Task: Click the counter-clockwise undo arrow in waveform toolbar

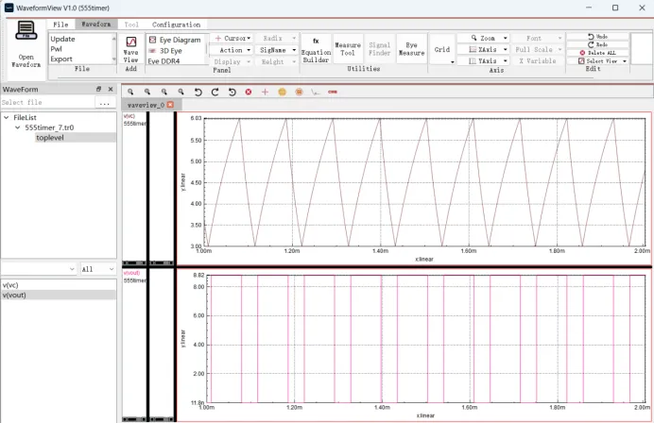Action: coord(198,92)
